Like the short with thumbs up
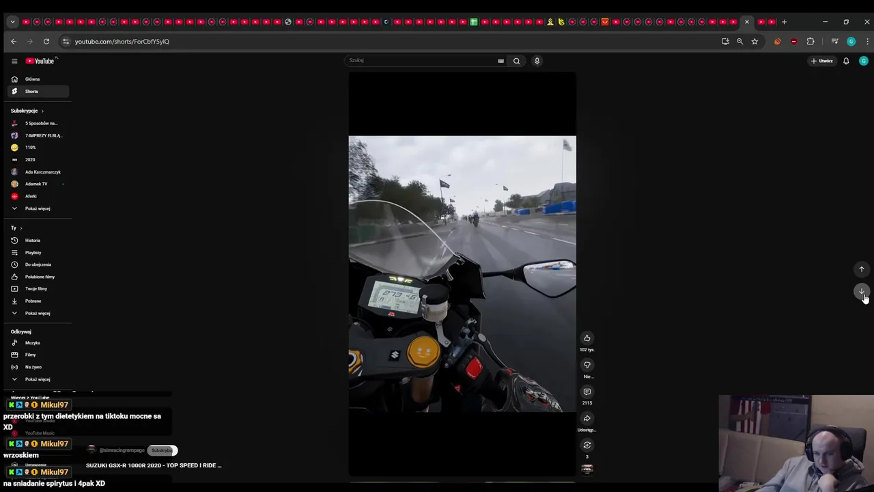This screenshot has height=492, width=874. point(587,338)
